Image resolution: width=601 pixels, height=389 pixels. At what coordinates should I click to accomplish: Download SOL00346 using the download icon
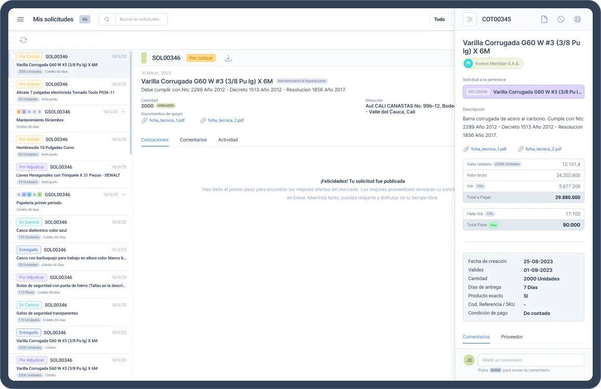coord(228,58)
